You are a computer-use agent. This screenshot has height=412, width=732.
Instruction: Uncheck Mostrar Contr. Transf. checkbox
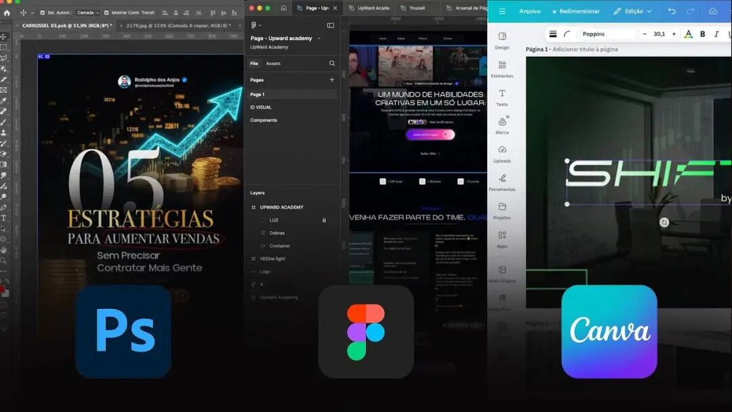point(106,13)
